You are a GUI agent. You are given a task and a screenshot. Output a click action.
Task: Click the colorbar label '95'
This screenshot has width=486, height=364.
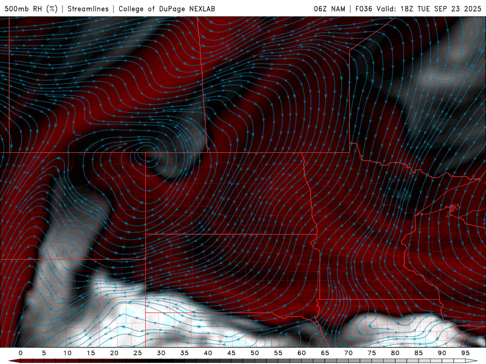point(465,353)
